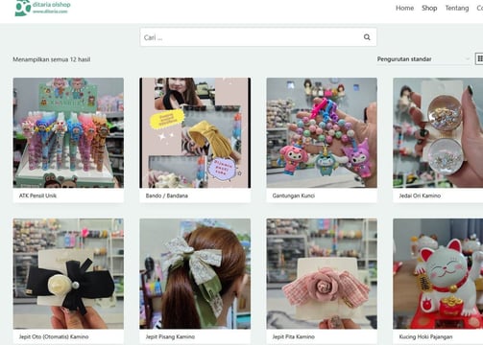Open Bando / Bandana product image
This screenshot has width=483, height=345.
pyautogui.click(x=195, y=132)
